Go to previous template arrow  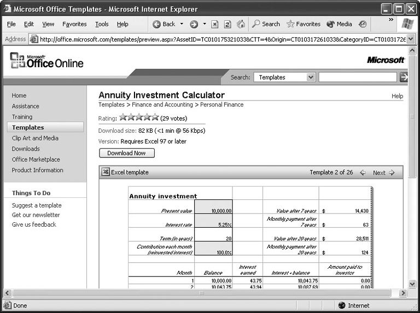363,173
